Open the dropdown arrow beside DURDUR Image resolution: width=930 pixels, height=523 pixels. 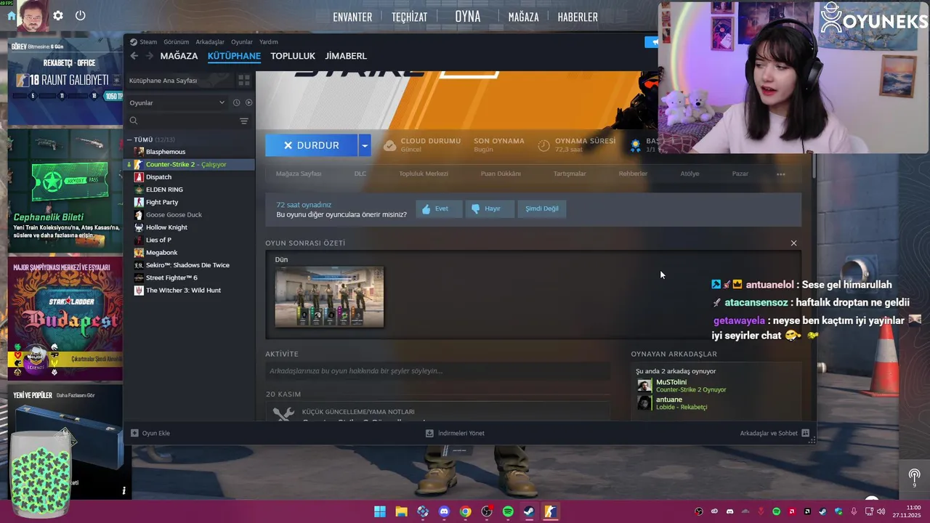365,145
